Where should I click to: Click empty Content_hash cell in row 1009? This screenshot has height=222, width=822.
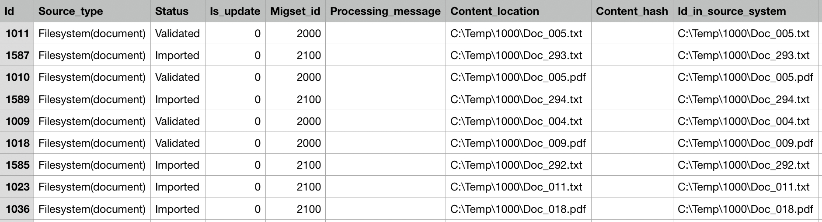point(632,121)
